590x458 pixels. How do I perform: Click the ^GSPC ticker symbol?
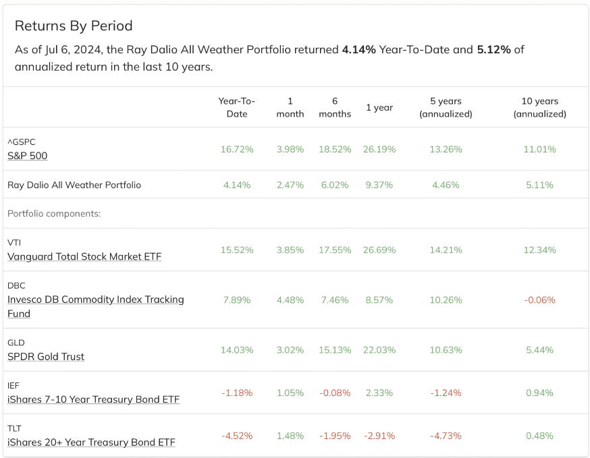tap(22, 142)
